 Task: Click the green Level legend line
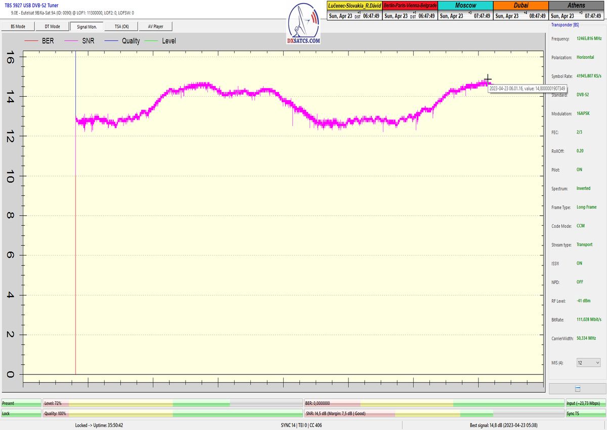click(151, 41)
